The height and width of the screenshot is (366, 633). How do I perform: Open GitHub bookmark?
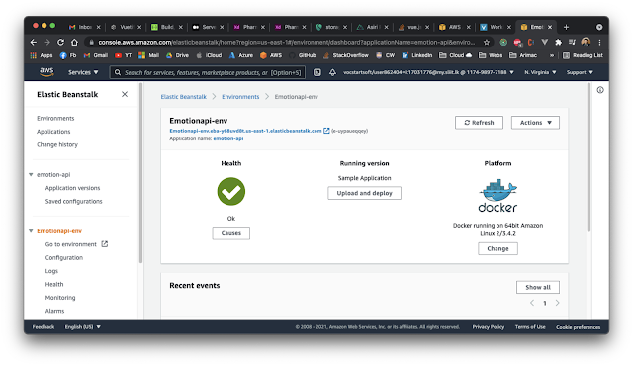pos(303,55)
